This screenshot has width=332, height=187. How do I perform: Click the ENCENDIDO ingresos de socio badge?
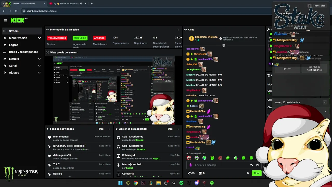click(x=80, y=38)
